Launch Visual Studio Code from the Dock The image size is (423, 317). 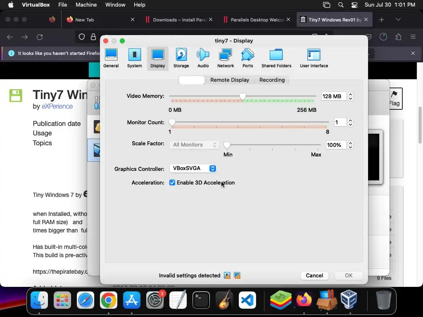[x=247, y=300]
